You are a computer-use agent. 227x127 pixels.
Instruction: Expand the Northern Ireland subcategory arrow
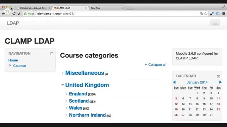click(x=66, y=115)
